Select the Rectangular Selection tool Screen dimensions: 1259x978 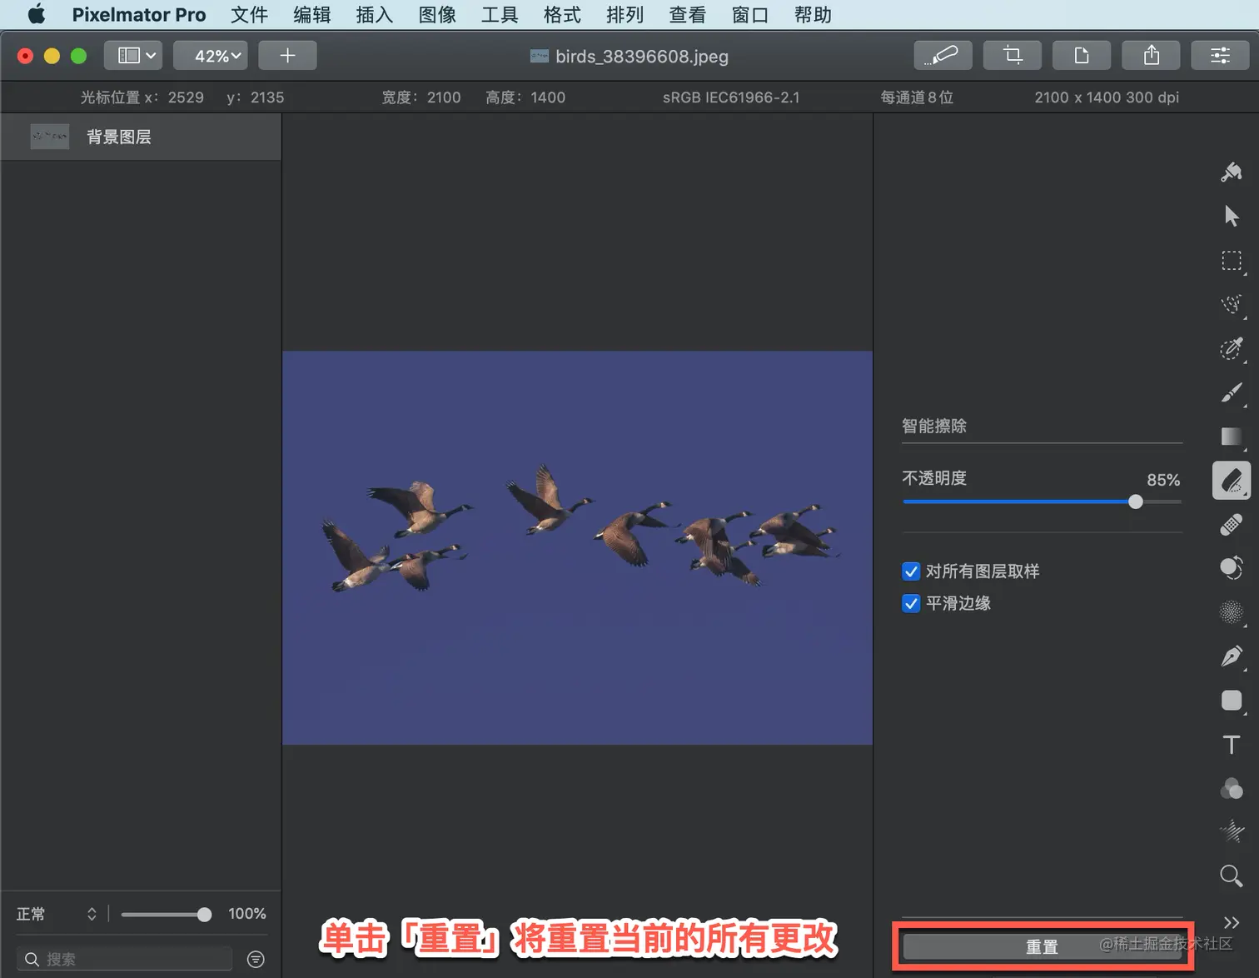[x=1232, y=261]
